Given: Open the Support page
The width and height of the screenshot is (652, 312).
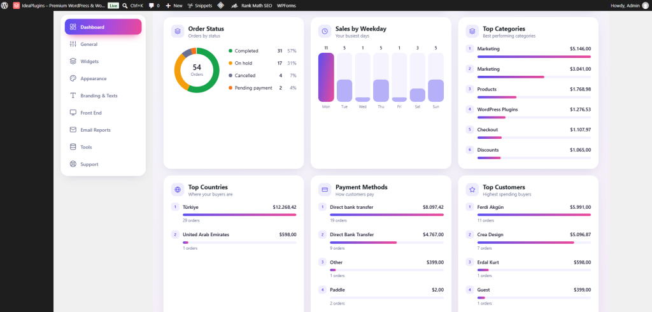Looking at the screenshot, I should click(103, 164).
